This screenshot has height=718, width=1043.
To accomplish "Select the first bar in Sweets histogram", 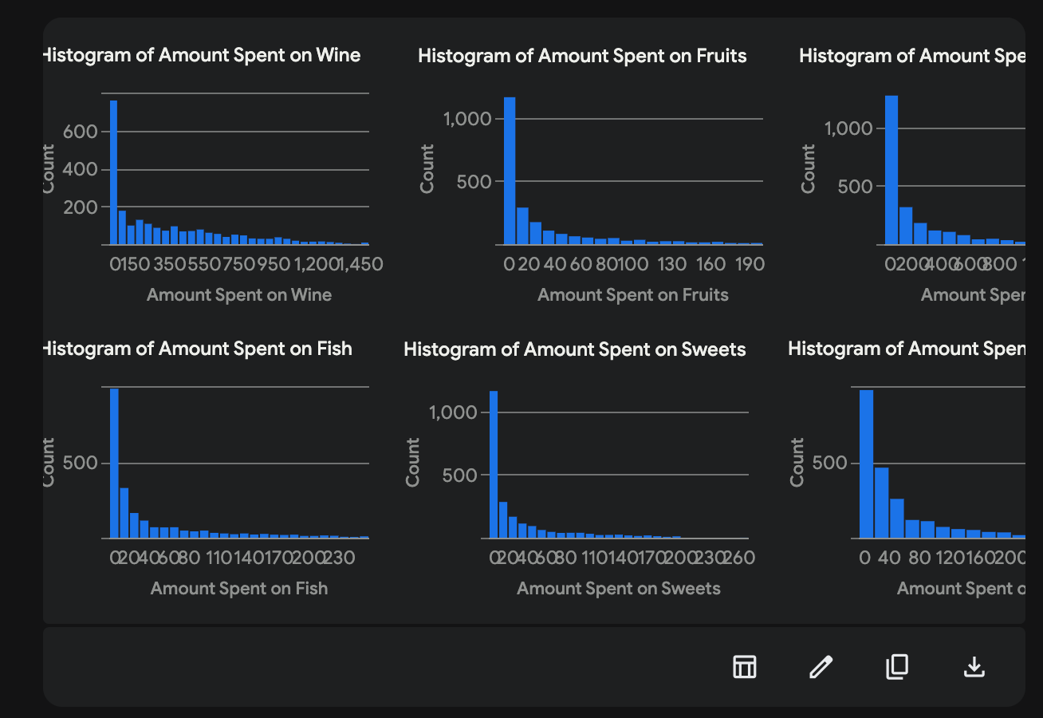I will pos(494,464).
